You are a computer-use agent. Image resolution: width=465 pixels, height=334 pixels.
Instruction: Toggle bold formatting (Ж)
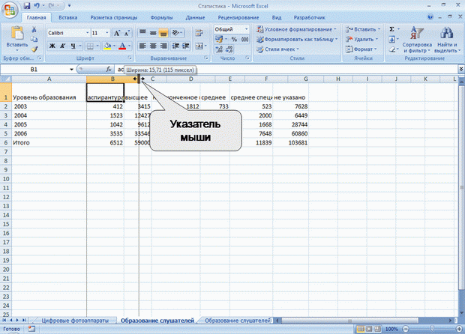coord(52,46)
